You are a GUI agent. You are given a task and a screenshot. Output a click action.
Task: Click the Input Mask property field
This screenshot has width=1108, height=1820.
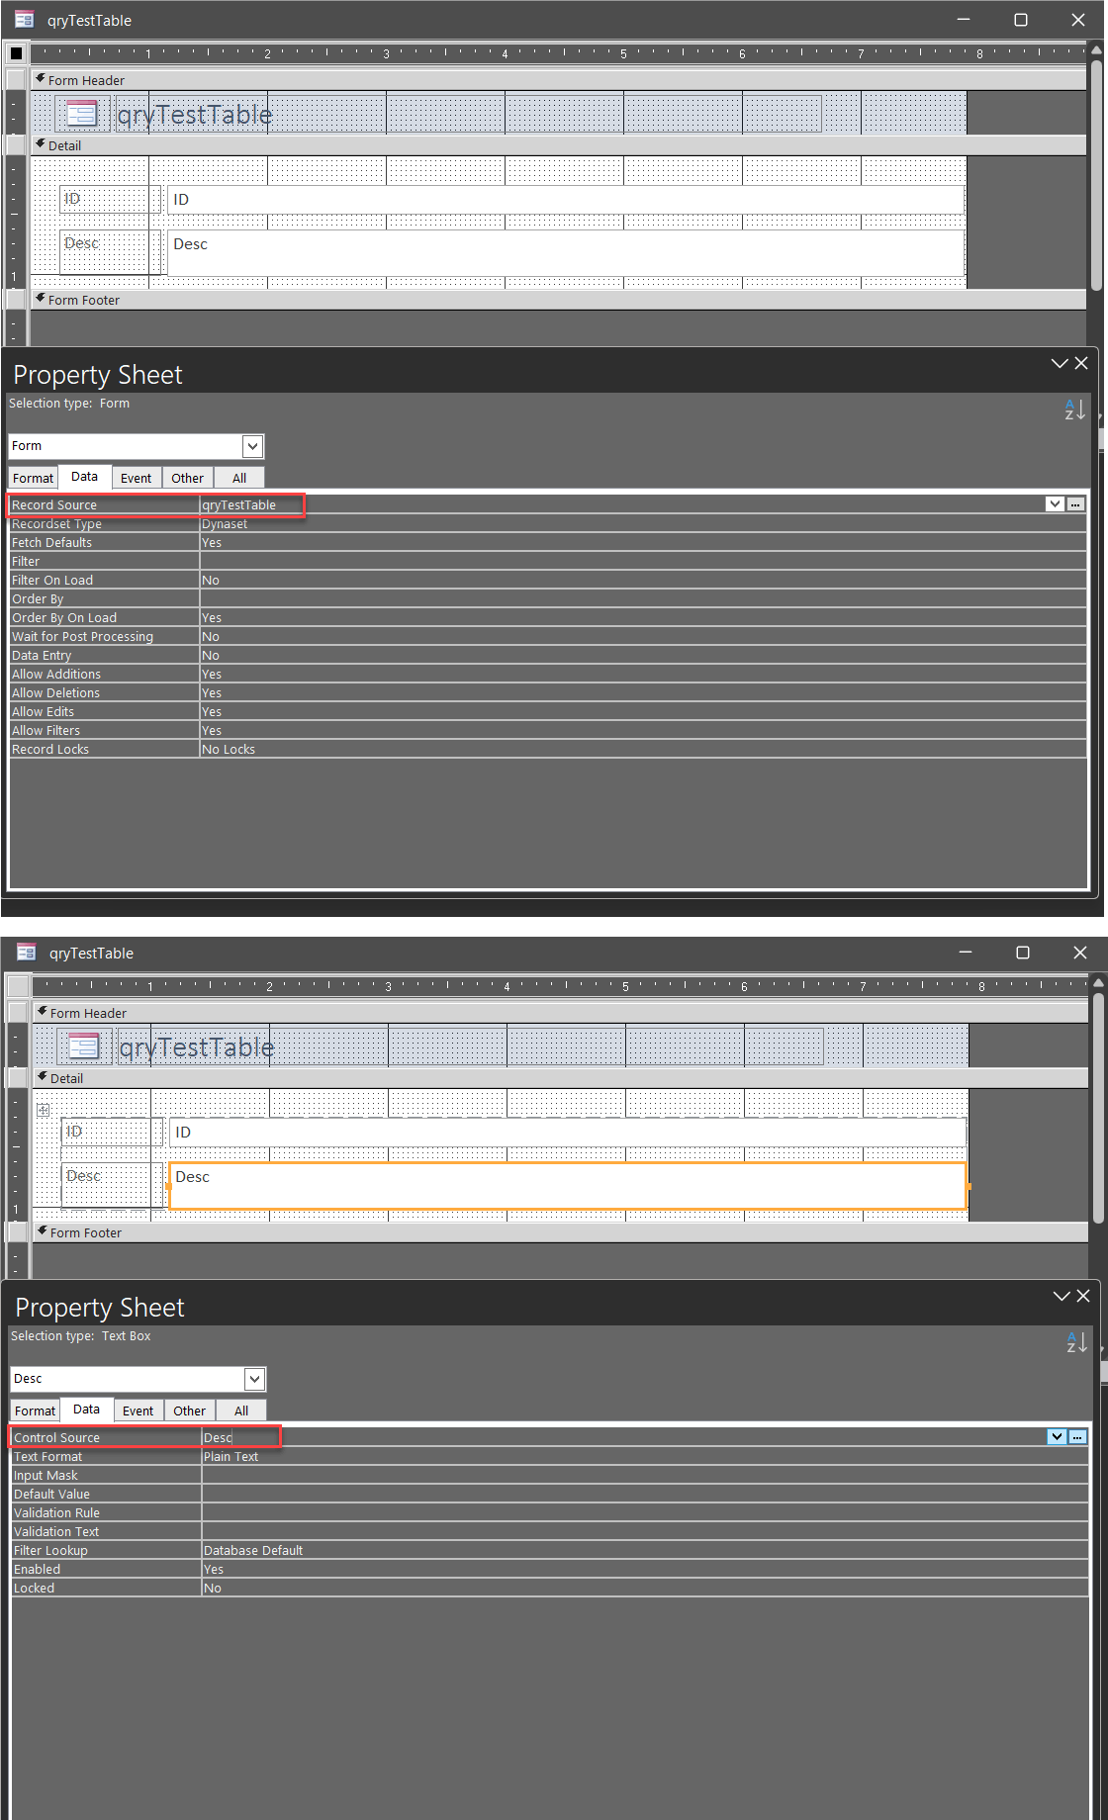tap(645, 1476)
